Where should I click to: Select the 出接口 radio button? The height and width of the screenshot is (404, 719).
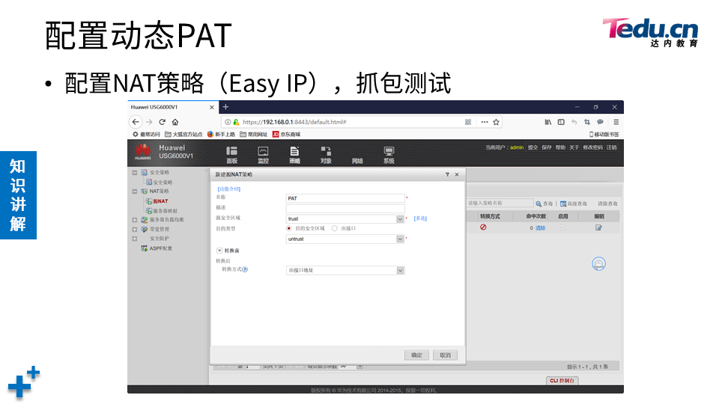tap(334, 228)
